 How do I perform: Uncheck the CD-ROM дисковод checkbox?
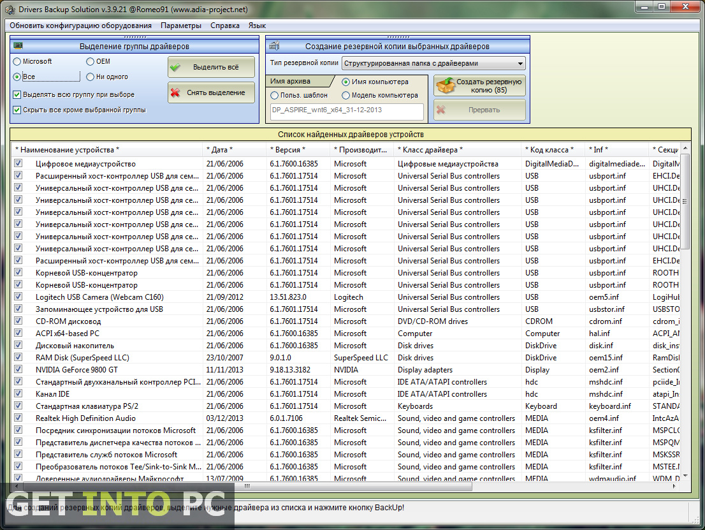coord(18,321)
